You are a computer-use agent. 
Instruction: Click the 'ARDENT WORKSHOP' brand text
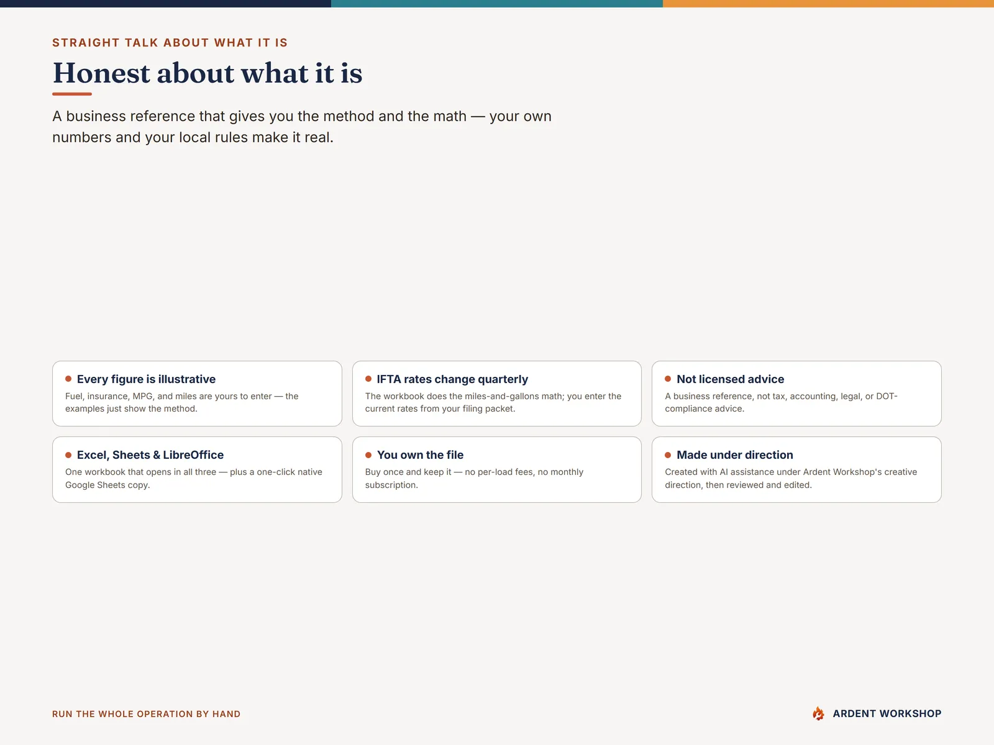click(x=887, y=714)
